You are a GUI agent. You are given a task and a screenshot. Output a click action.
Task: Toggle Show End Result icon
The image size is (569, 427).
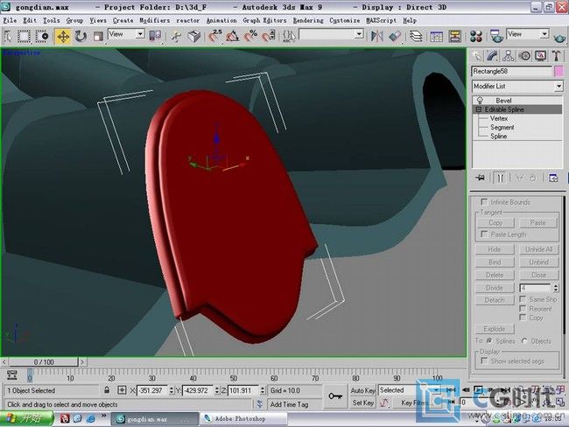(501, 178)
